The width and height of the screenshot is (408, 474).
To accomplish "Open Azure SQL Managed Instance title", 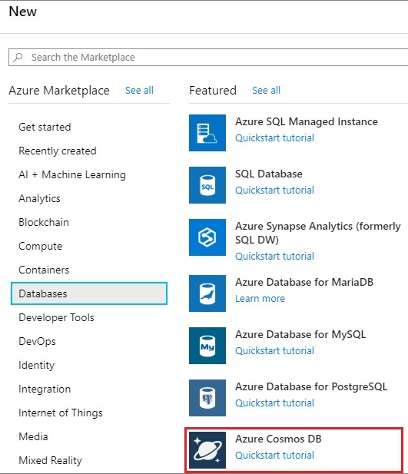I will pyautogui.click(x=307, y=121).
